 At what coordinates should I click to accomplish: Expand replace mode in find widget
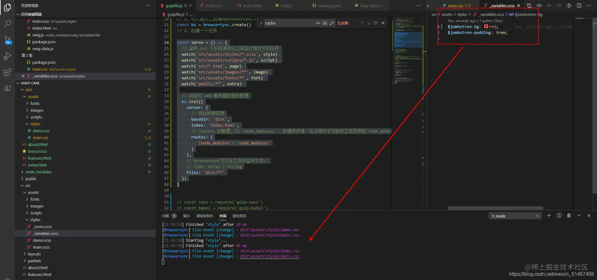coord(260,23)
